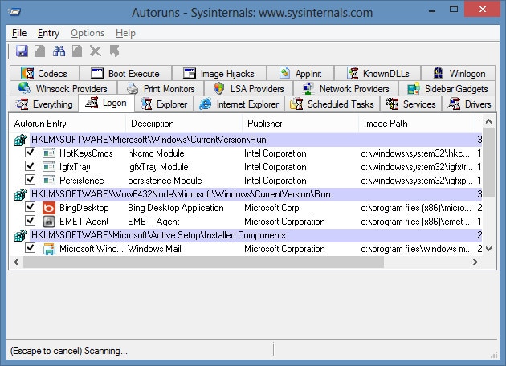Click the Autoruns app icon in title bar
Image resolution: width=506 pixels, height=366 pixels.
point(14,12)
